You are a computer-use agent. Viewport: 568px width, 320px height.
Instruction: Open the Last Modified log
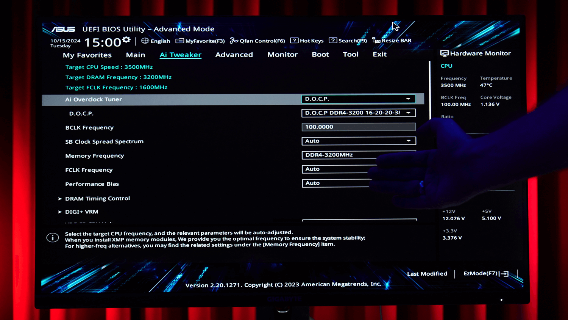[x=427, y=274]
